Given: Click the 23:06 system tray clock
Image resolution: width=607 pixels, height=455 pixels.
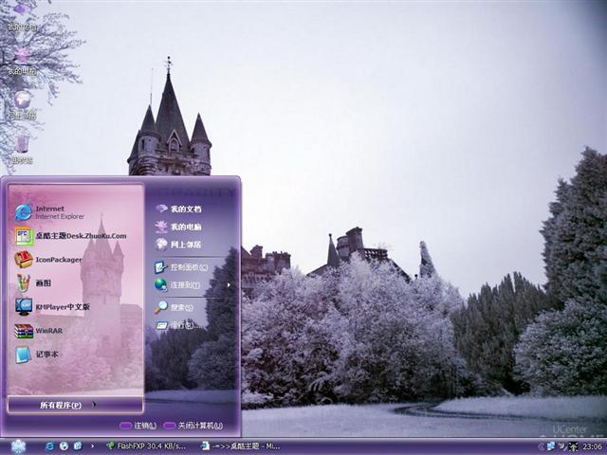Looking at the screenshot, I should (x=592, y=446).
